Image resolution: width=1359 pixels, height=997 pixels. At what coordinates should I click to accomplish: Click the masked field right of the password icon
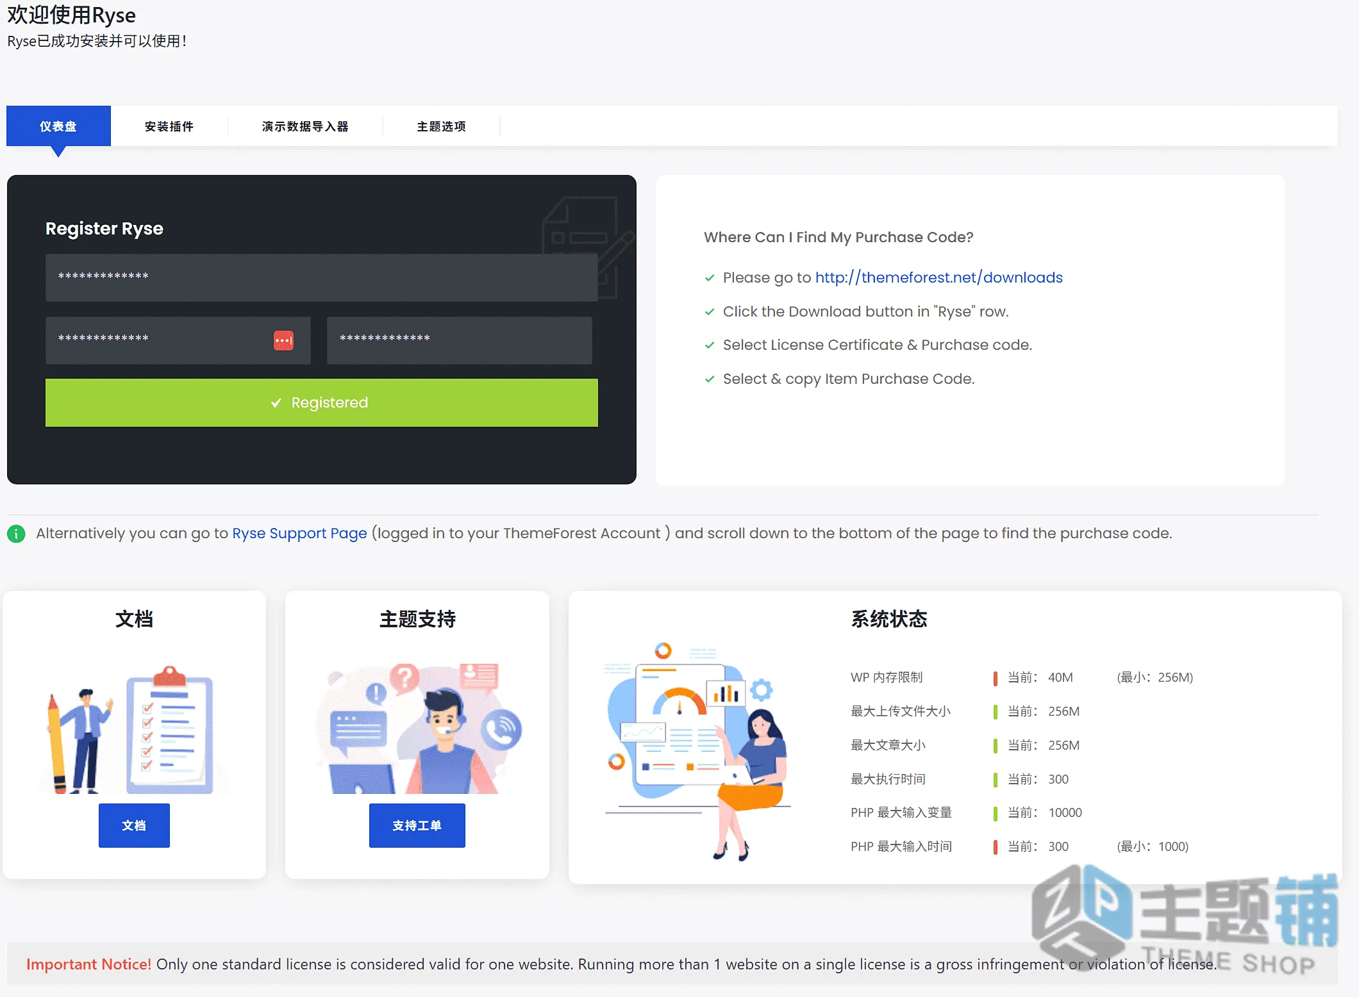point(459,340)
